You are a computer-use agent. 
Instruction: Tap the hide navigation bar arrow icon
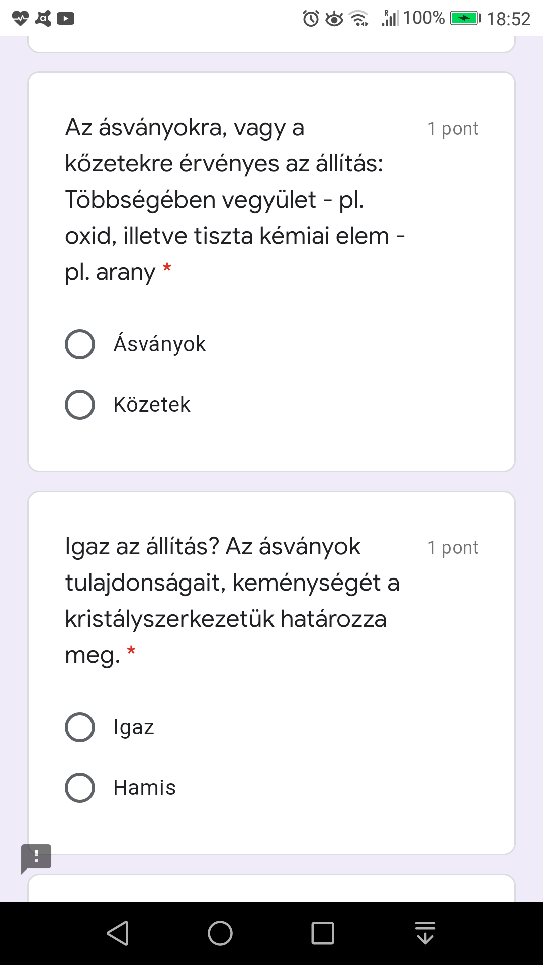pos(425,933)
